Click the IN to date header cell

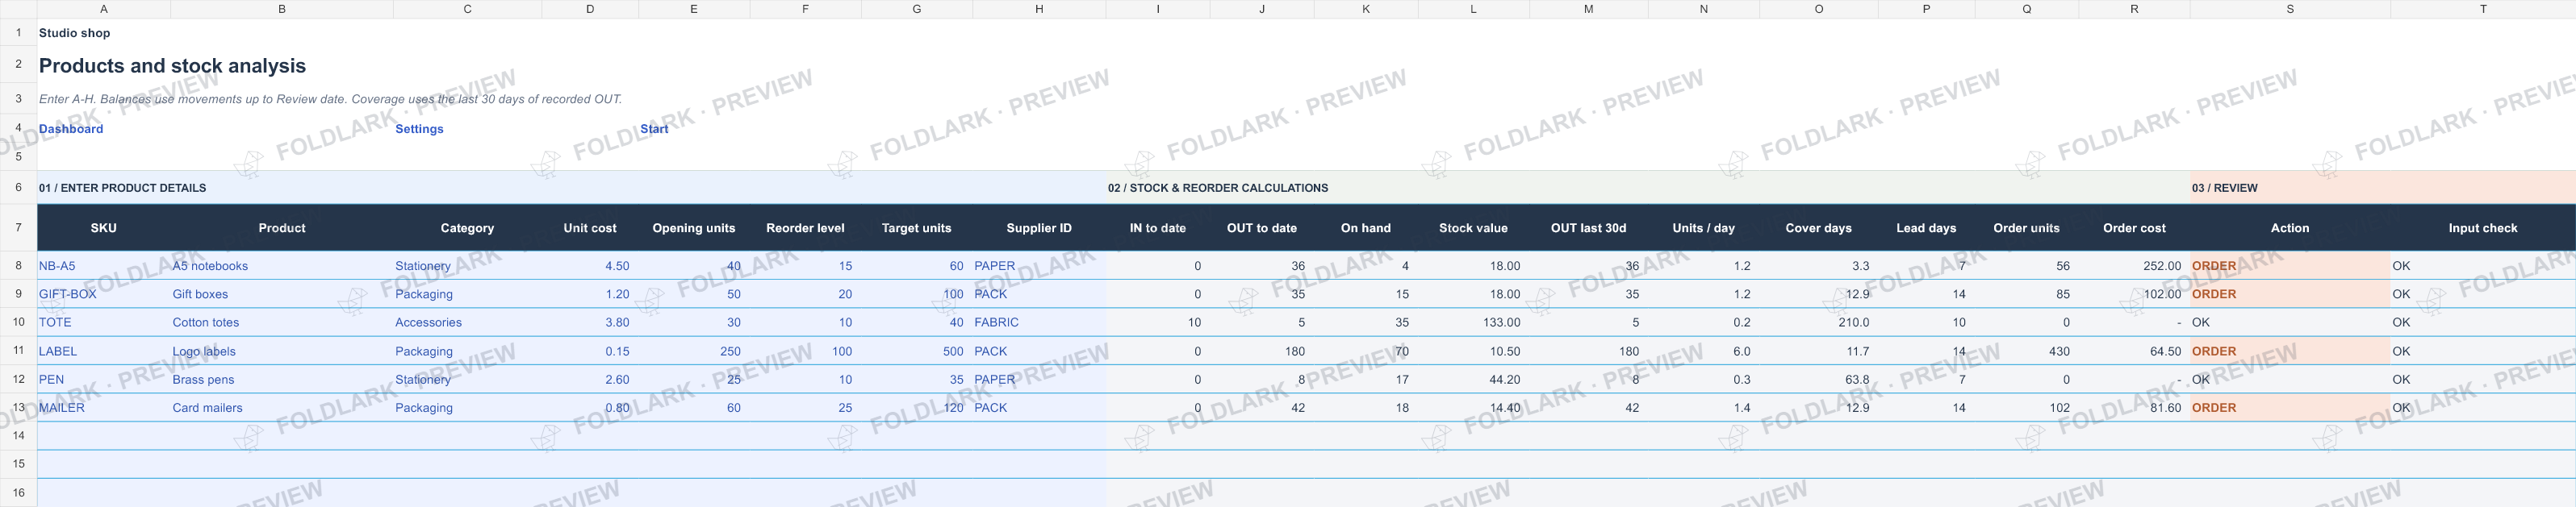pyautogui.click(x=1158, y=227)
